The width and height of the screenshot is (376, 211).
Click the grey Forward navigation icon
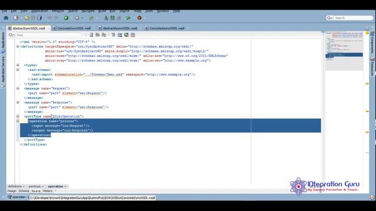[x=77, y=18]
